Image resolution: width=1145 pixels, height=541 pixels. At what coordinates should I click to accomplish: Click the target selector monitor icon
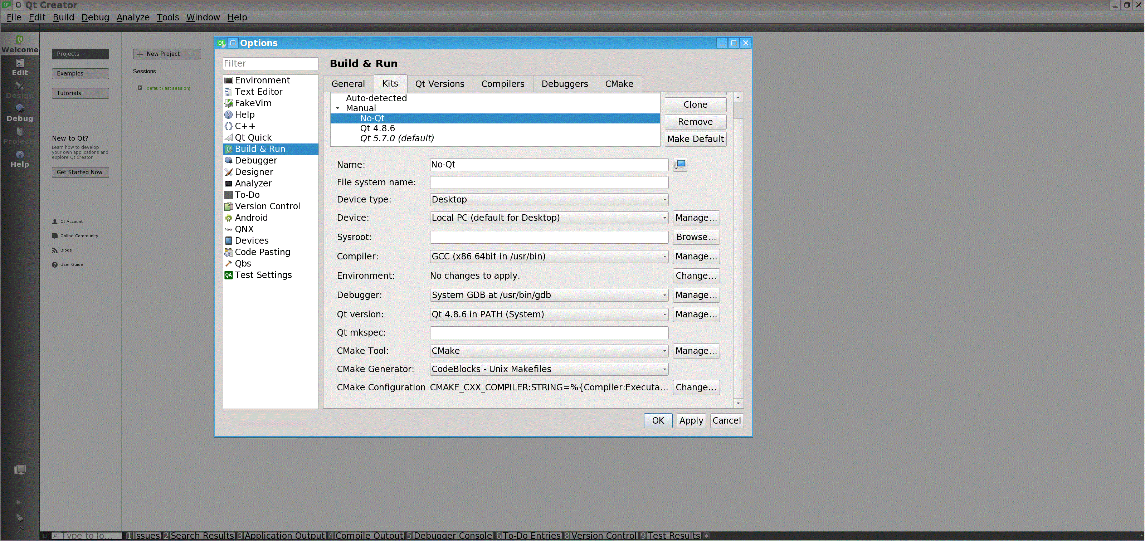point(20,470)
